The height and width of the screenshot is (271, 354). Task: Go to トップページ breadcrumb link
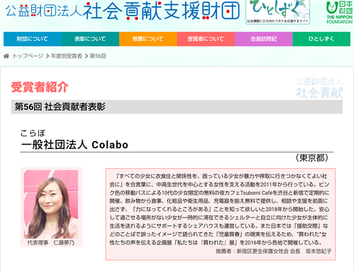28,56
